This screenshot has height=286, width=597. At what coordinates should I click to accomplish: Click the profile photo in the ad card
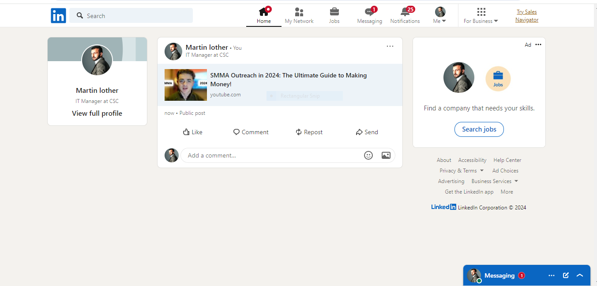(x=459, y=77)
